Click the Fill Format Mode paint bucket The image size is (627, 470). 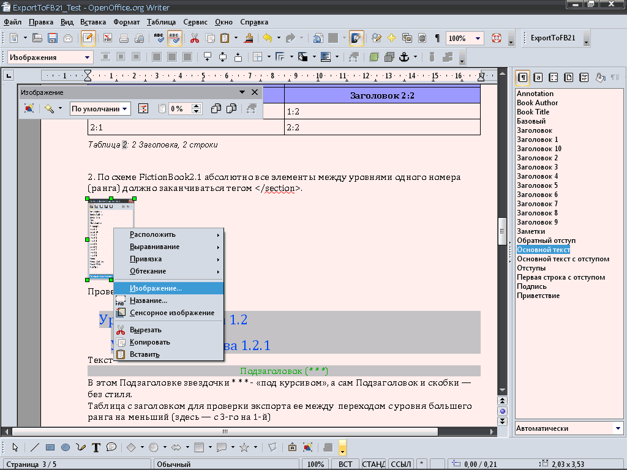(600, 78)
